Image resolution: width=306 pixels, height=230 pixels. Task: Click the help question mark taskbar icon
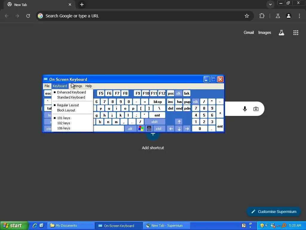pos(244,226)
